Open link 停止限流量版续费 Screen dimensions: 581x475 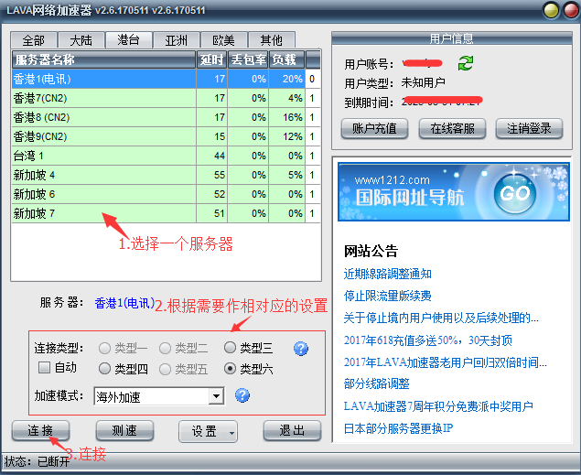coord(388,296)
